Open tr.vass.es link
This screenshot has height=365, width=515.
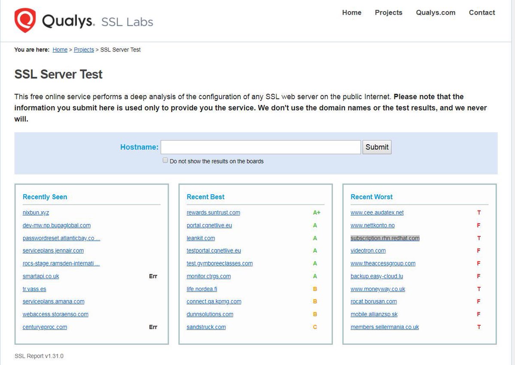pos(34,289)
